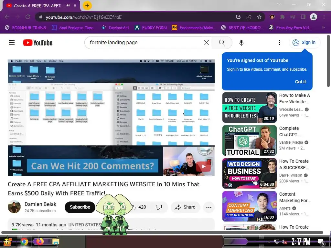The width and height of the screenshot is (331, 248).
Task: Open YouTube settings three-dot menu
Action: click(280, 43)
